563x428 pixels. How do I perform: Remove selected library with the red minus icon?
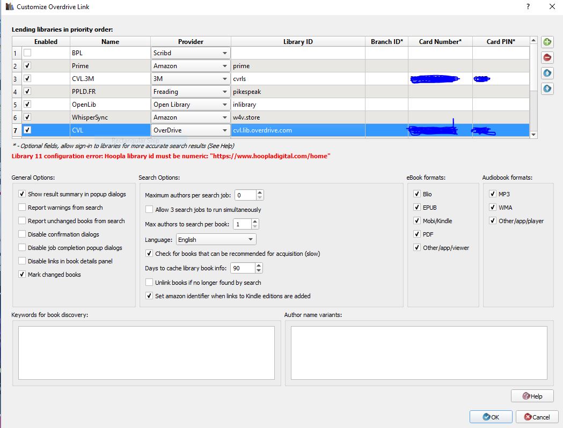click(547, 57)
